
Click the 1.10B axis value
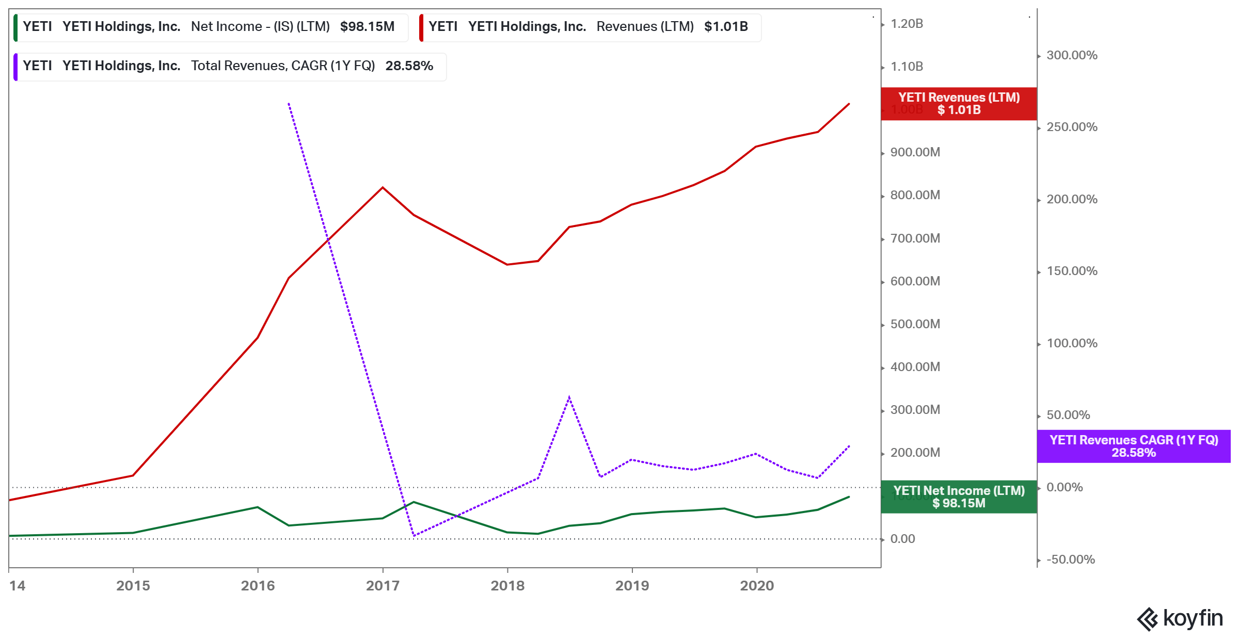coord(907,67)
